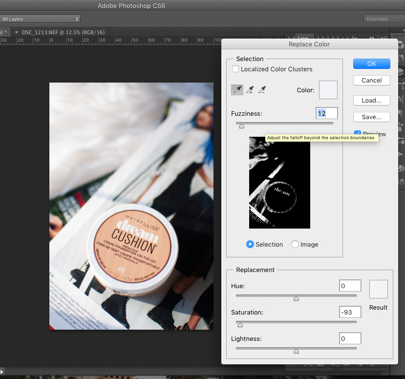This screenshot has height=379, width=405.
Task: Select the Selection radio button
Action: [250, 244]
